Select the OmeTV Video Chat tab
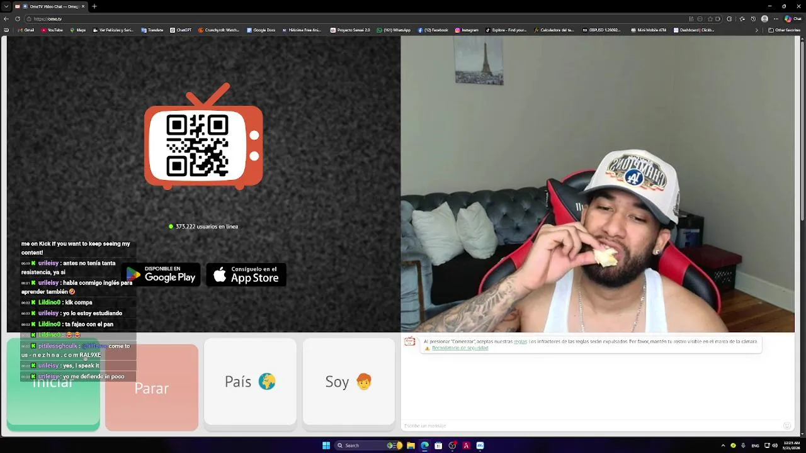 50,6
